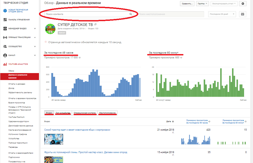Viewport: 253px width, 163px height.
Task: Open the Синий трактор video thumbnail
Action: coord(54,139)
